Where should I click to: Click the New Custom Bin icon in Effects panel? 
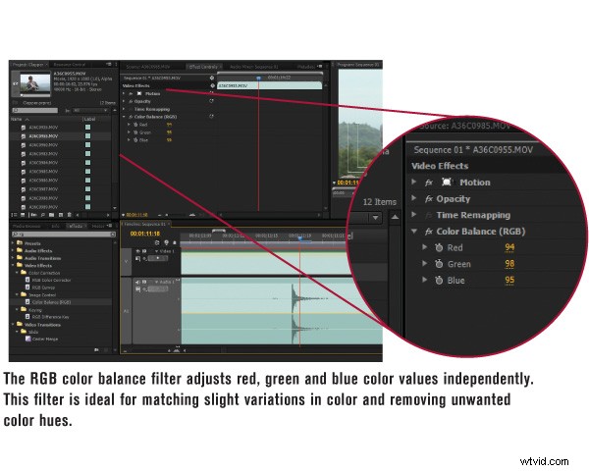pyautogui.click(x=96, y=349)
